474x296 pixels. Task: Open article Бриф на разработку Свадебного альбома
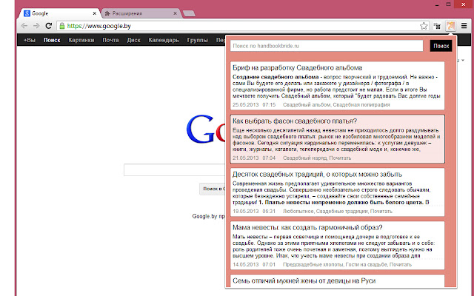pos(297,67)
